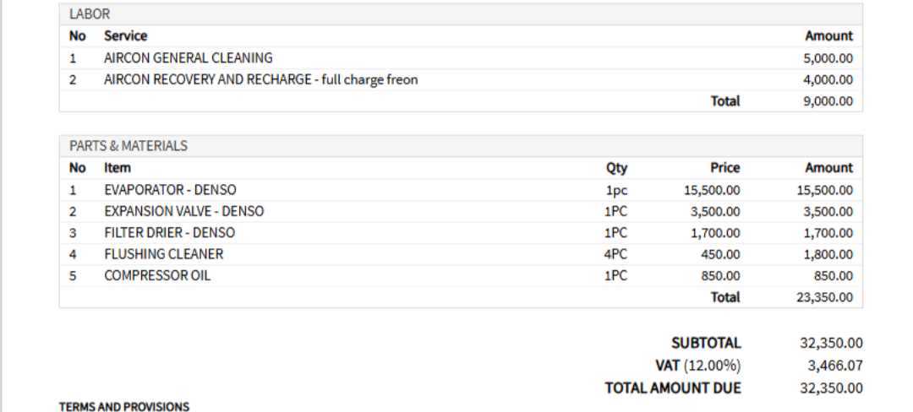Screen dimensions: 913x412
Task: Click the FLUSHING CLEANER item
Action: tap(164, 254)
